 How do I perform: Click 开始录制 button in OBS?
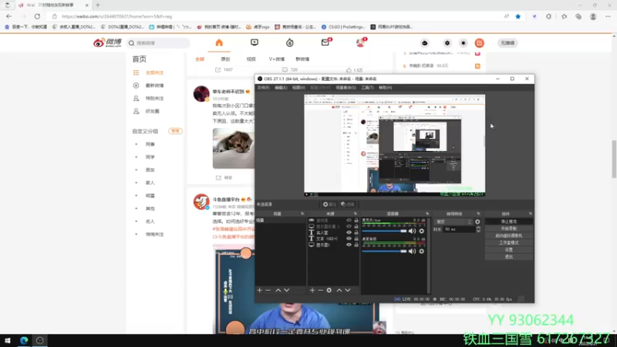pos(509,228)
